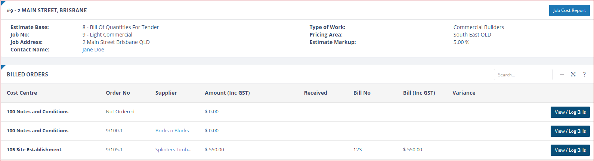Expand Billed Orders panel to fullscreen
Screen dimensions: 594x161
click(x=573, y=75)
